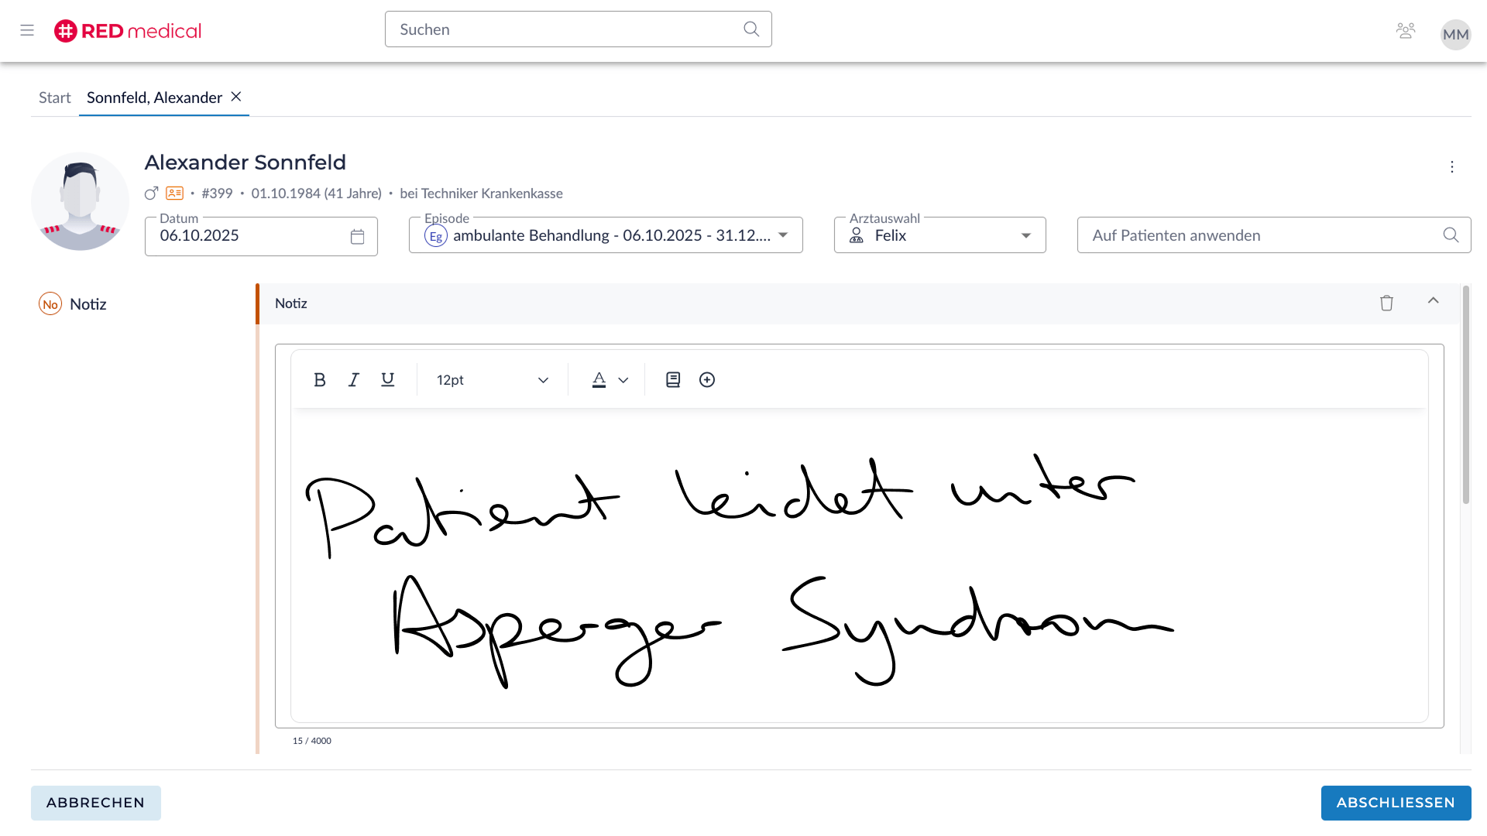Viewport: 1487px width, 836px height.
Task: Open the text color picker arrow
Action: (623, 379)
